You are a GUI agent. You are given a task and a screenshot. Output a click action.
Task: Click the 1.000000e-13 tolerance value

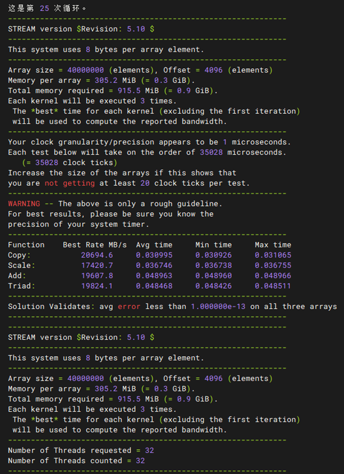coord(218,307)
